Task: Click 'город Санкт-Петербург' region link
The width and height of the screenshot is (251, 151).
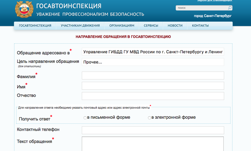Action: pos(213,16)
